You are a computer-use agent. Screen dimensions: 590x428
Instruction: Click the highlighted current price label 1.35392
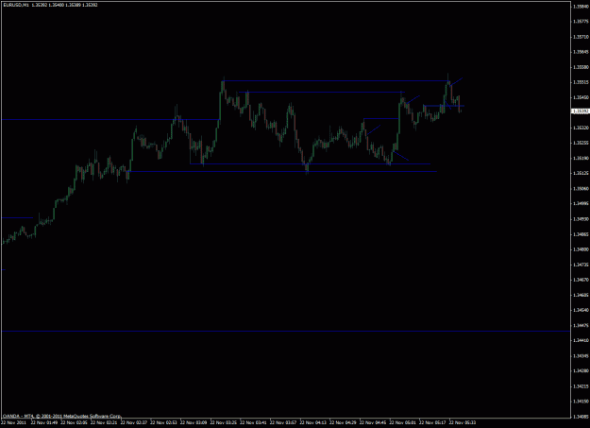[x=581, y=111]
